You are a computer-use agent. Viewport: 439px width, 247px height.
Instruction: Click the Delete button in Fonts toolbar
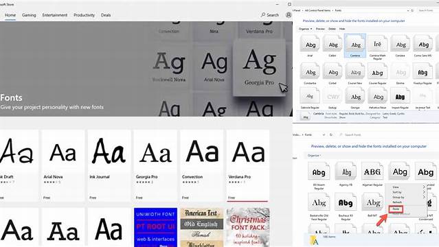click(332, 29)
